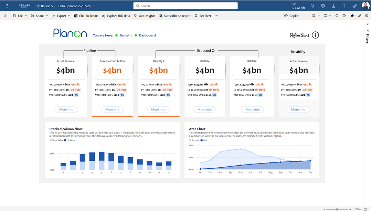Edit the report with the pencil icon
This screenshot has height=211, width=371.
(x=359, y=16)
